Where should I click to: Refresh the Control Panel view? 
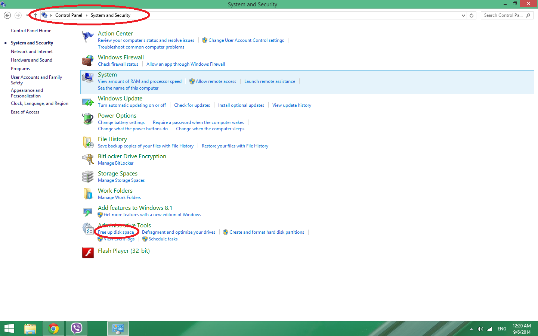(471, 15)
